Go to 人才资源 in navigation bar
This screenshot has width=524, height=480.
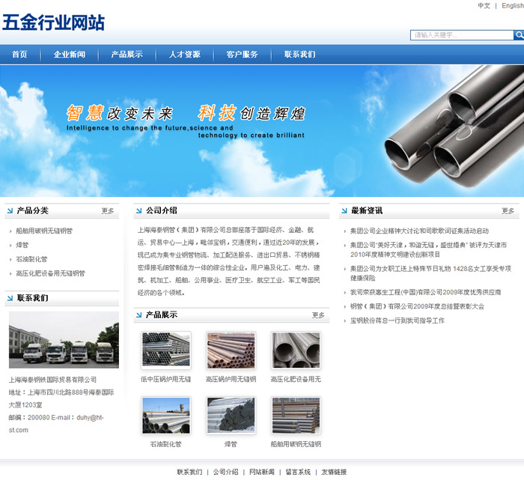click(x=184, y=55)
